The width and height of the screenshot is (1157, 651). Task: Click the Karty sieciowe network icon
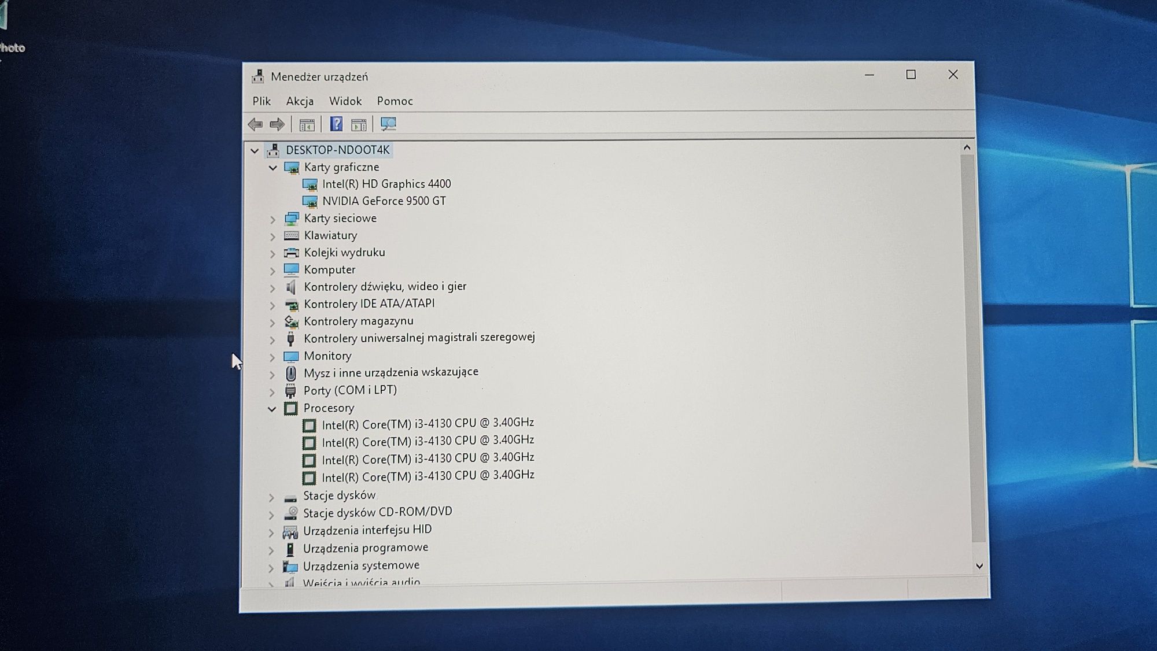tap(292, 219)
